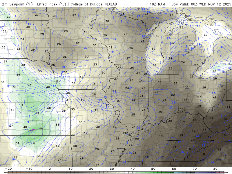Click the blue lifted index contour label 7

26,90
